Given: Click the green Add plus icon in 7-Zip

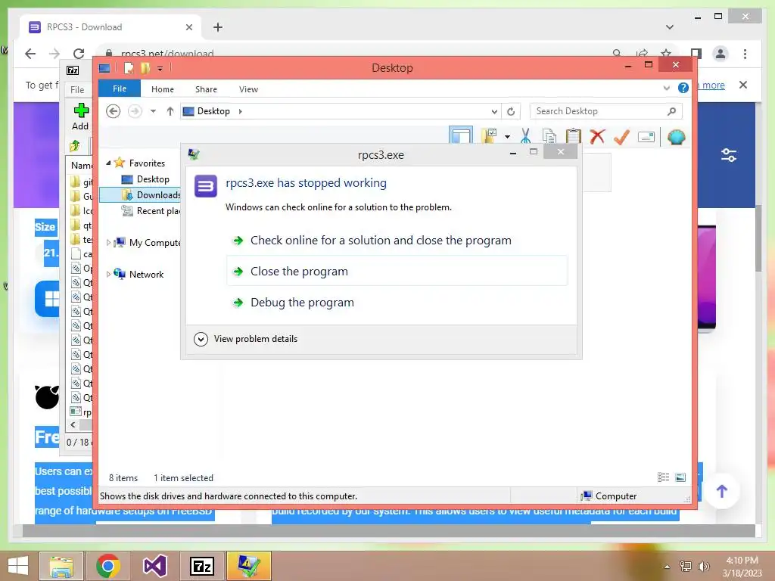Looking at the screenshot, I should (x=80, y=110).
